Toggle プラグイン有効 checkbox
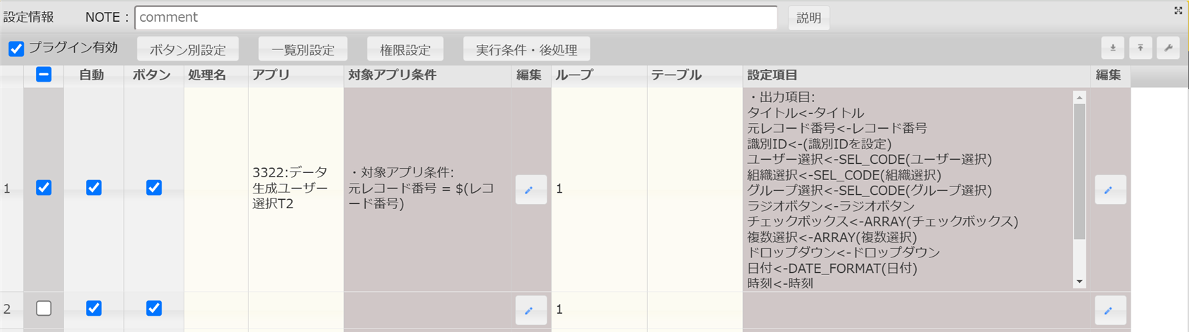The height and width of the screenshot is (332, 1189). 16,49
